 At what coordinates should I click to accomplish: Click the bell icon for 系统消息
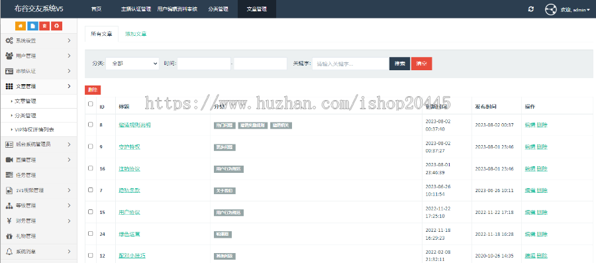(9, 251)
